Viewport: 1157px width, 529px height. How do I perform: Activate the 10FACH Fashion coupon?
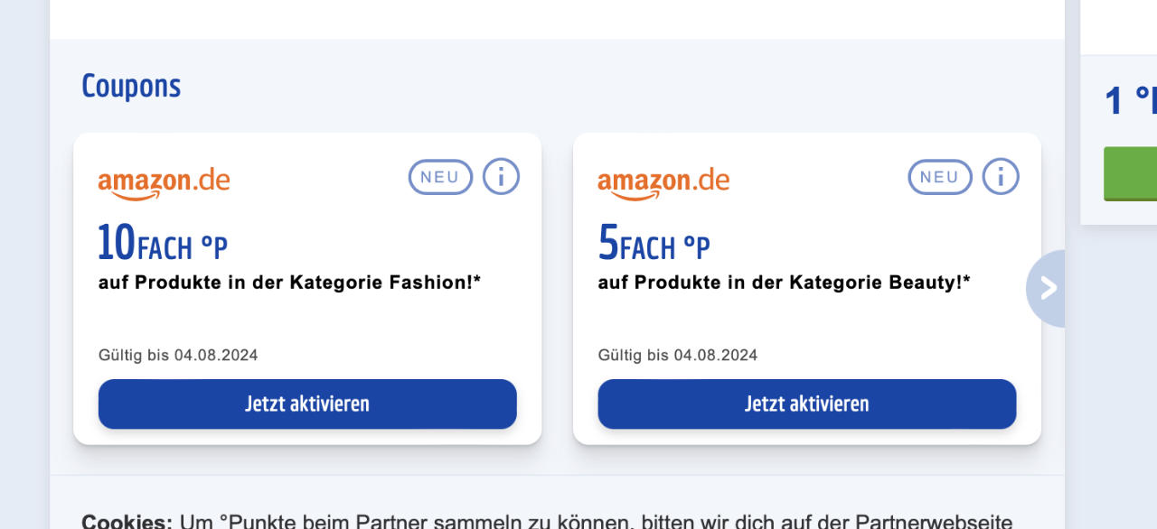pos(307,404)
